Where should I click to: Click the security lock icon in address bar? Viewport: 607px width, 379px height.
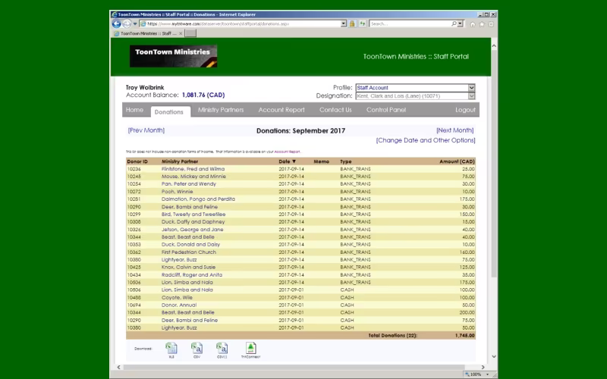(x=352, y=23)
